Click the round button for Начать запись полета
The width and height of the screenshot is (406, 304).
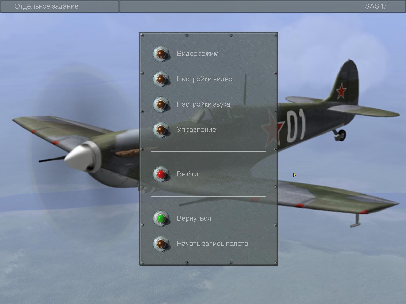pos(161,244)
